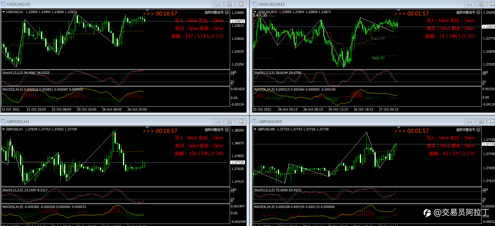495x226 pixels.
Task: Click the smiley expert icon on GBPUSD,M5 chart
Action: click(x=478, y=130)
